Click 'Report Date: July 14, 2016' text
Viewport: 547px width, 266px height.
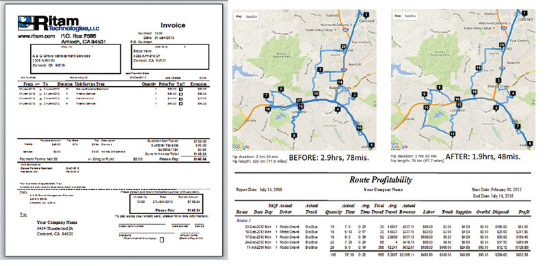tap(259, 190)
